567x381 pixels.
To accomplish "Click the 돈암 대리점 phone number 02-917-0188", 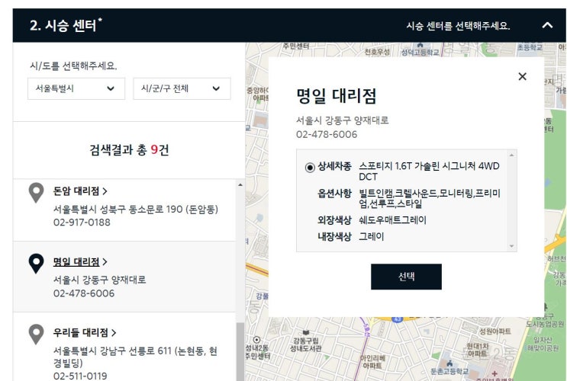I will coord(82,223).
